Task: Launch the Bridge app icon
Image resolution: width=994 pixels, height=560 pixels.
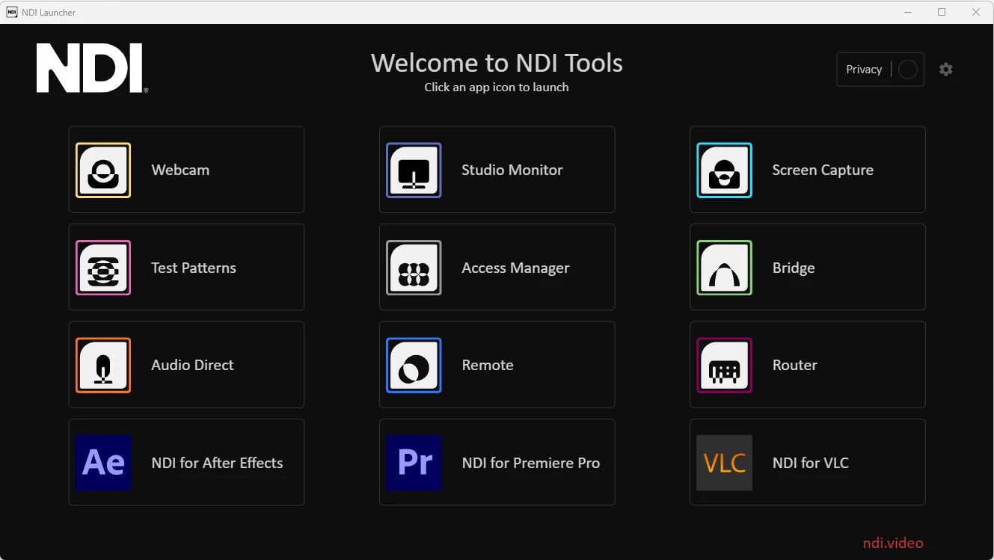Action: 724,268
